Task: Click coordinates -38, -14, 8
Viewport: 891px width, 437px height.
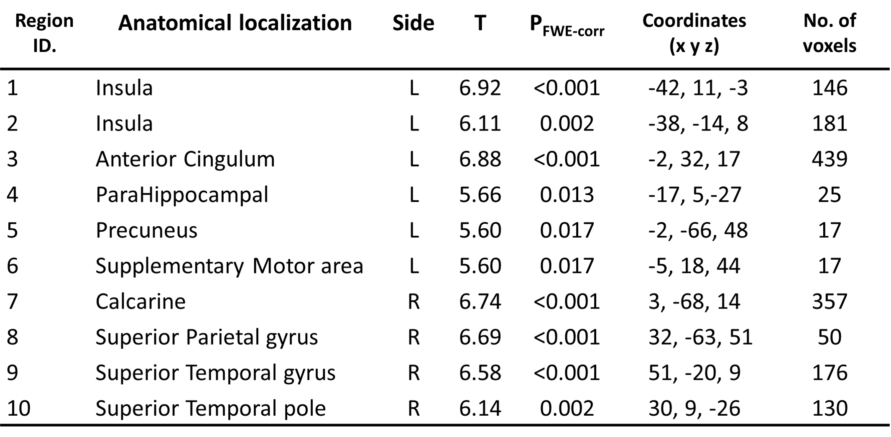Action: point(698,124)
